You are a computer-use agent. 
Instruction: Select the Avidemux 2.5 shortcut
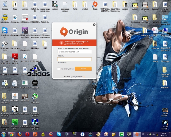(x=15, y=110)
